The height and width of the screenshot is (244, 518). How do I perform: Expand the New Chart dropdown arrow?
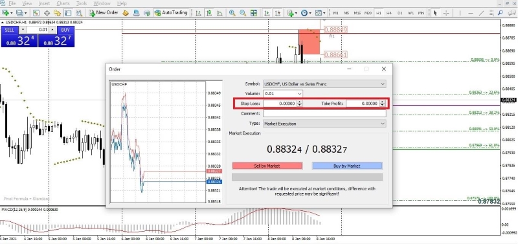12,13
